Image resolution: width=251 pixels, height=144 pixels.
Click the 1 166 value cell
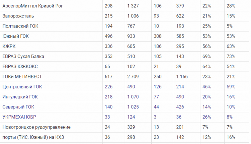[x=182, y=77]
